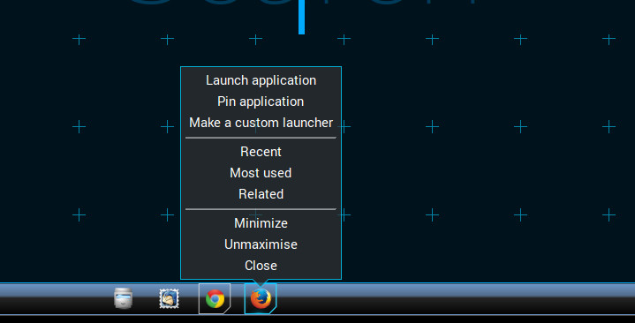The image size is (635, 323).
Task: Select the Related menu entry
Action: tap(261, 194)
